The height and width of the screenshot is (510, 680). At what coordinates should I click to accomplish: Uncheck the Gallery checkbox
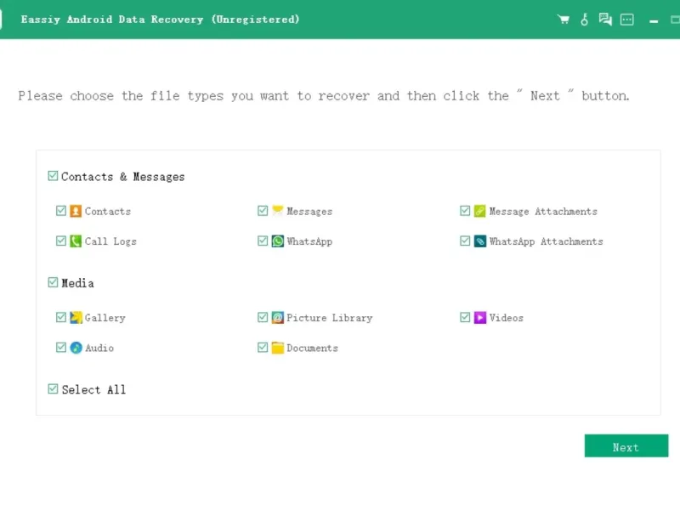coord(61,318)
